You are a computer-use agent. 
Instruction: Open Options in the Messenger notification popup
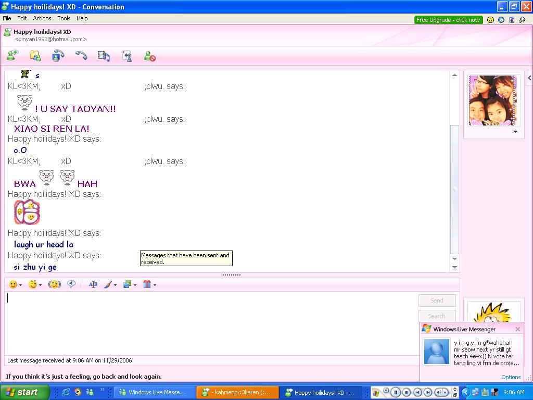pyautogui.click(x=511, y=377)
